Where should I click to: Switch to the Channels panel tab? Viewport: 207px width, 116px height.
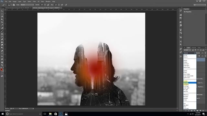click(x=194, y=48)
